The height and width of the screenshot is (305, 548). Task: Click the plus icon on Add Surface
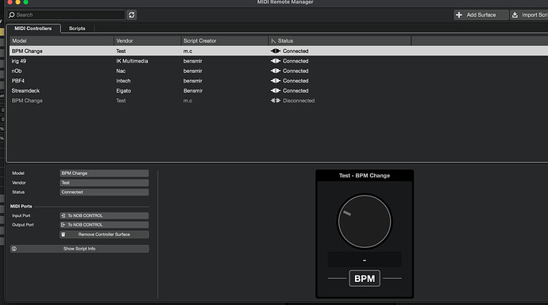[459, 14]
